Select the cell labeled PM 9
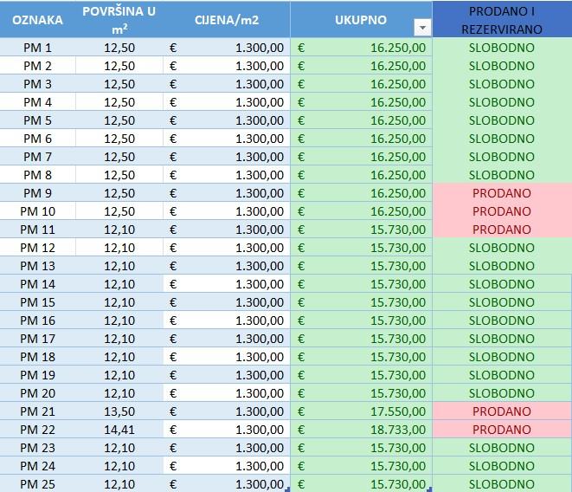 (x=37, y=193)
